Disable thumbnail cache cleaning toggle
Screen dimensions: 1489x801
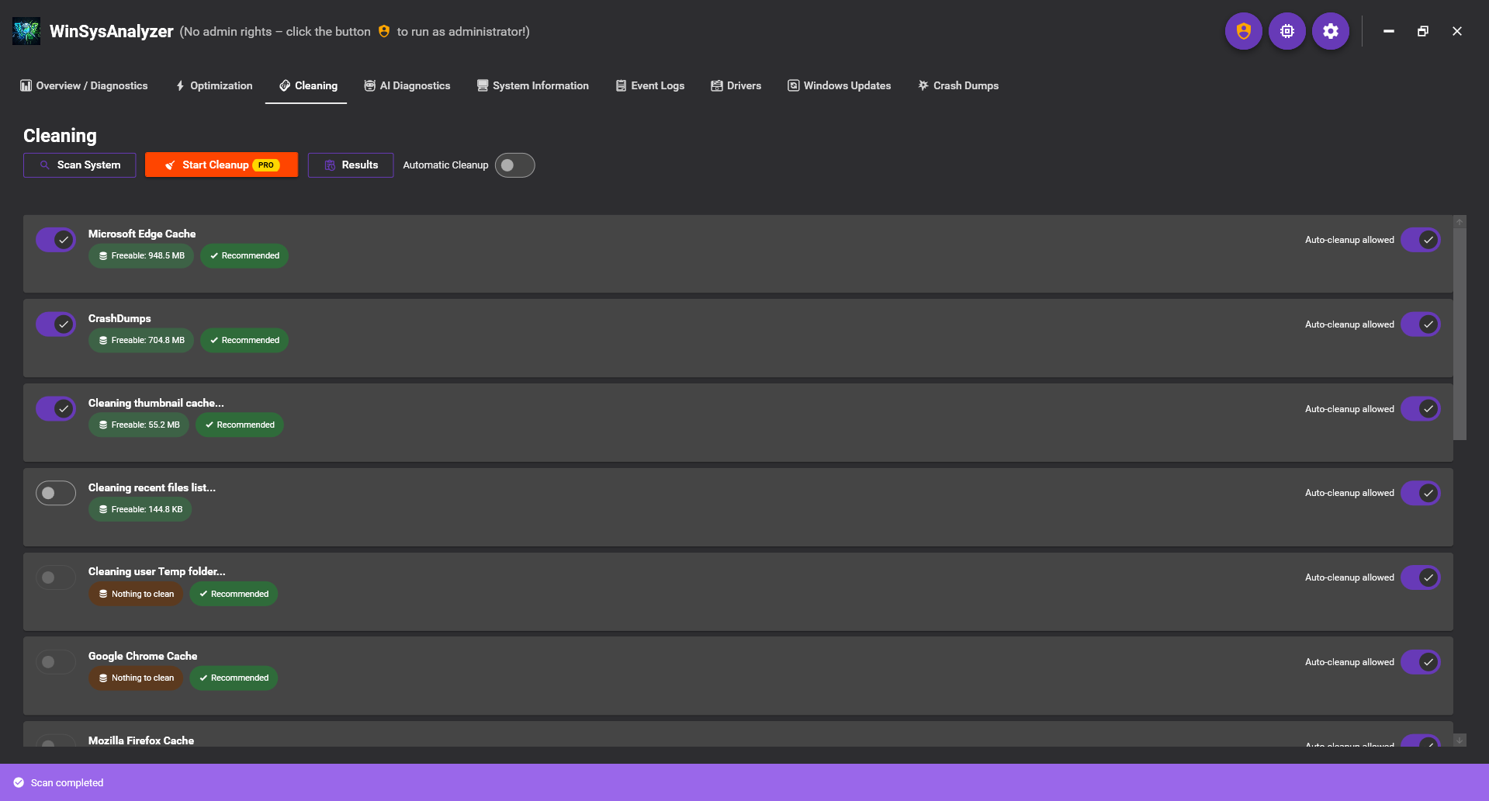pos(56,409)
